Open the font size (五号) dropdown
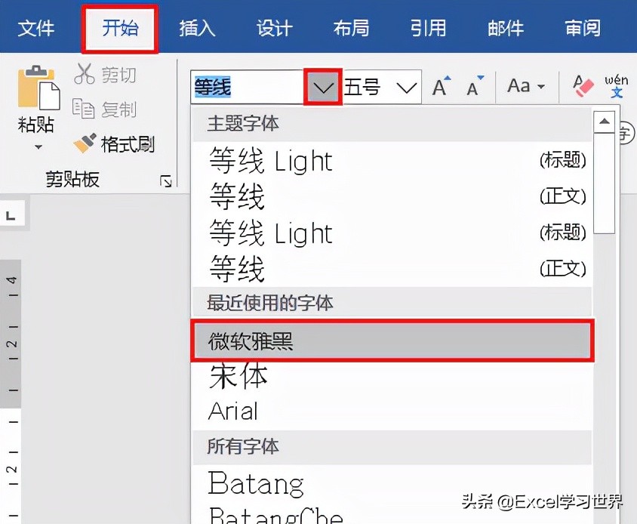The width and height of the screenshot is (637, 524). point(406,86)
